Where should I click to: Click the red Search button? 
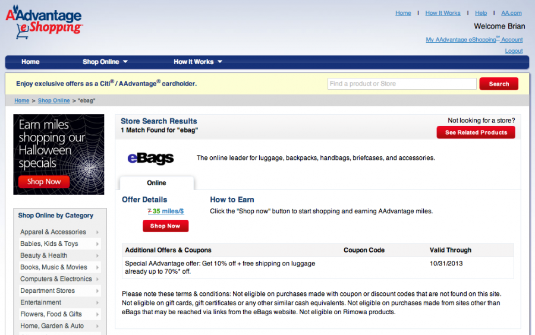coord(499,84)
